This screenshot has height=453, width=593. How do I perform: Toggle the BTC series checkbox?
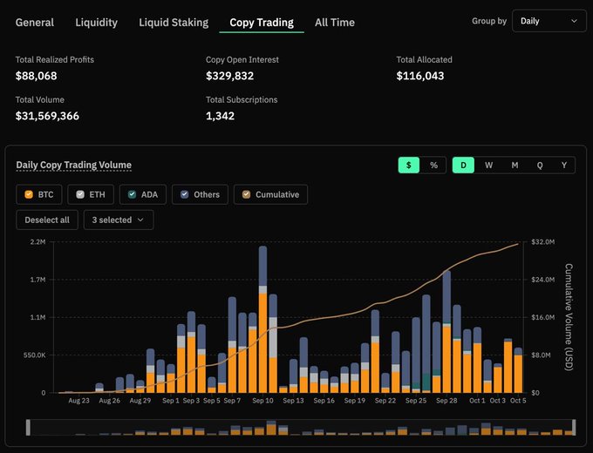click(29, 194)
